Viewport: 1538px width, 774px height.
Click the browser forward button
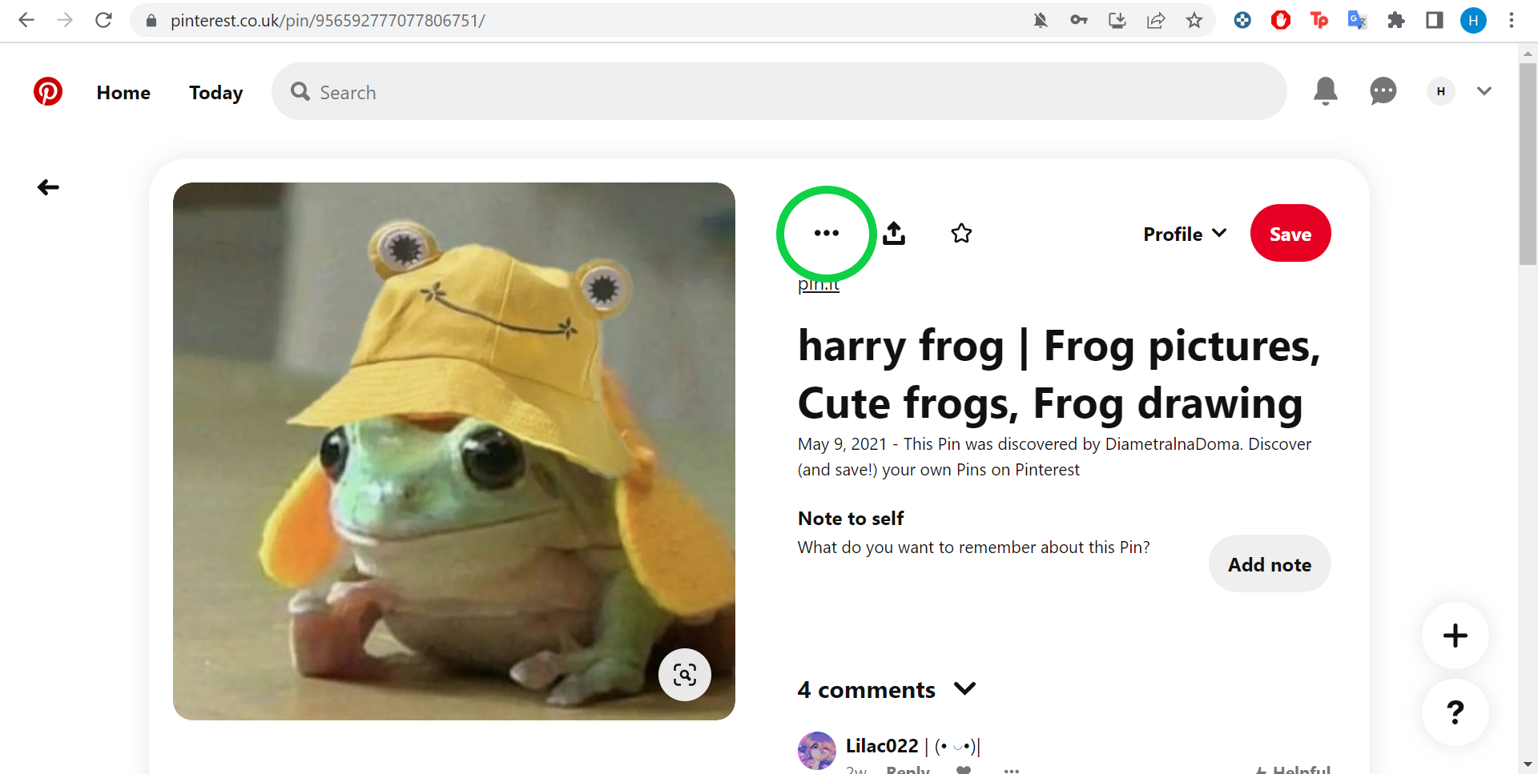pyautogui.click(x=65, y=20)
